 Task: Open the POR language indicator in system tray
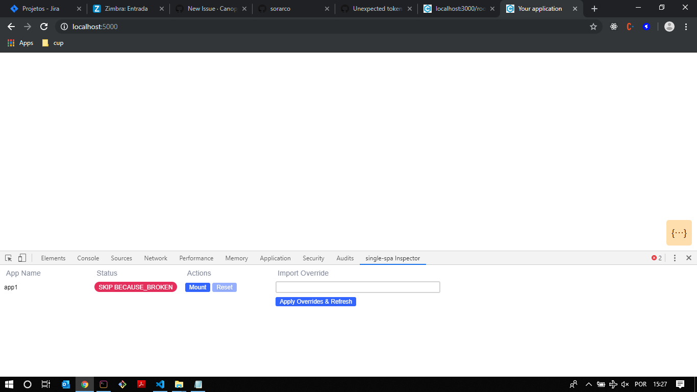tap(640, 384)
